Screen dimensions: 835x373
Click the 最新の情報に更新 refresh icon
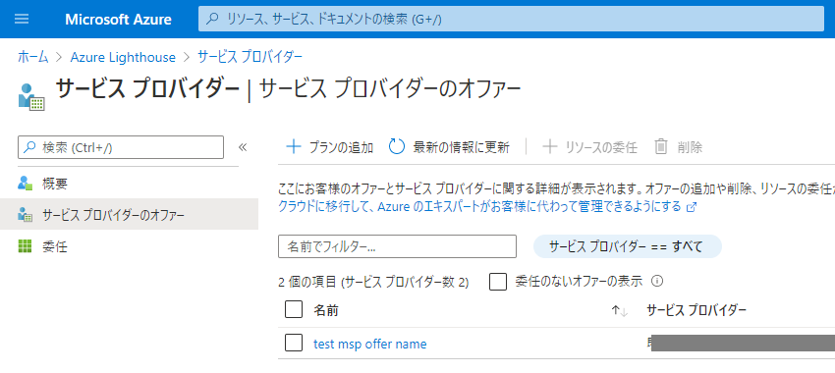397,147
